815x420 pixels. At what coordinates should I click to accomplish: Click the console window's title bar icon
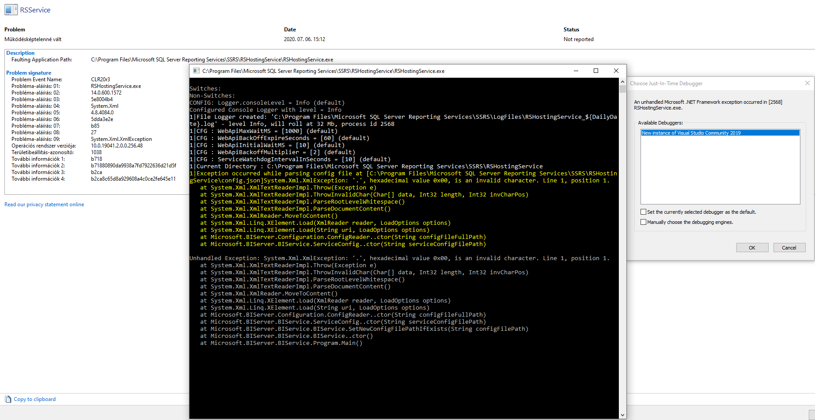pos(197,71)
